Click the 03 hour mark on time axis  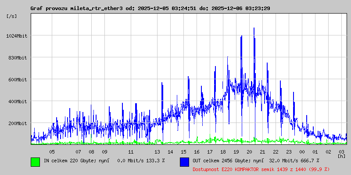[x=341, y=151]
